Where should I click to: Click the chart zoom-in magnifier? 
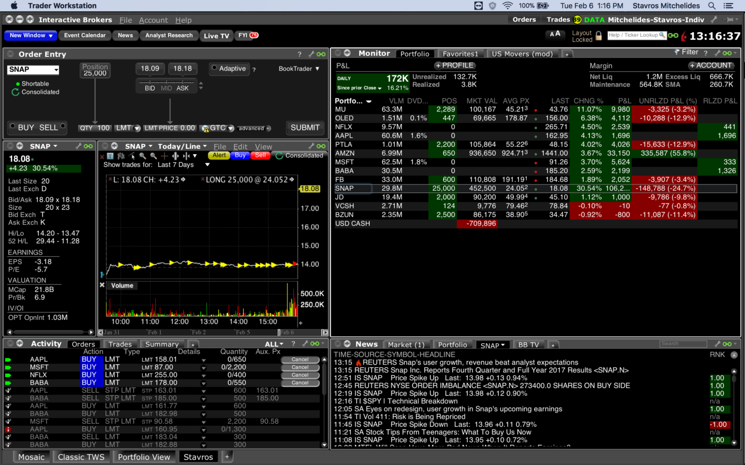coord(143,156)
